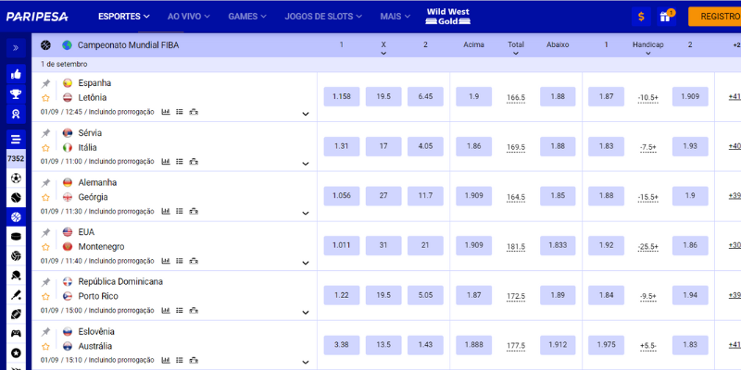Expand the Espanha vs Letônia match row
The height and width of the screenshot is (370, 741).
point(306,114)
